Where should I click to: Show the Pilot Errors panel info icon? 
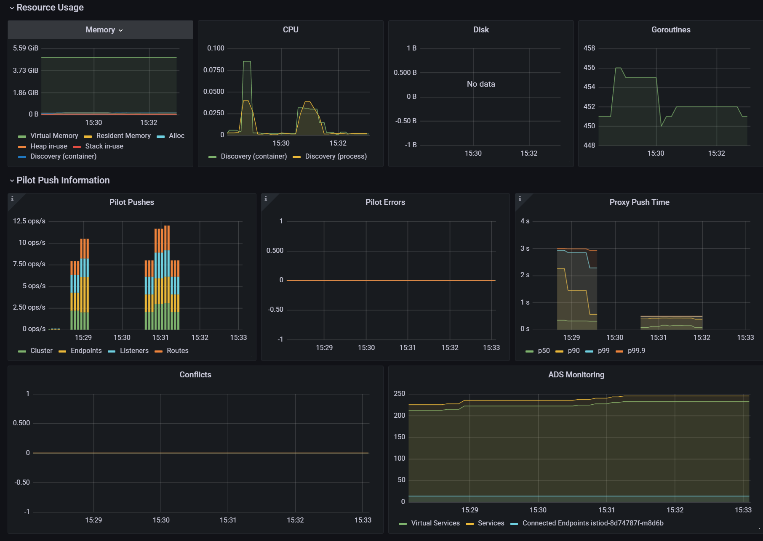[266, 199]
